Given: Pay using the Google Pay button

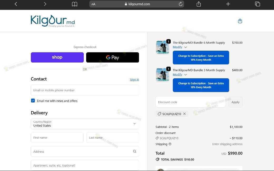Looking at the screenshot, I should 112,57.
